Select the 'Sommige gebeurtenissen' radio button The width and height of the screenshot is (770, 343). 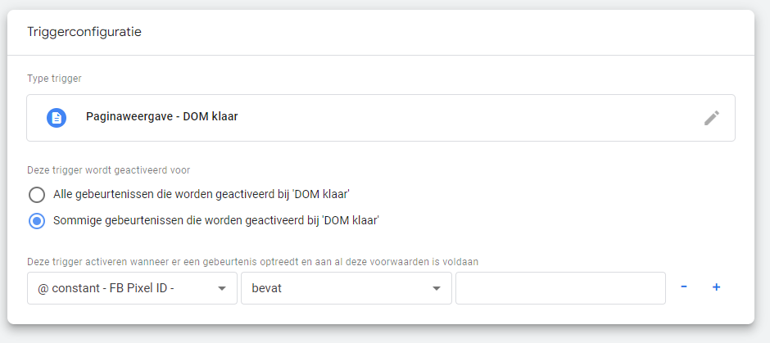(x=37, y=220)
